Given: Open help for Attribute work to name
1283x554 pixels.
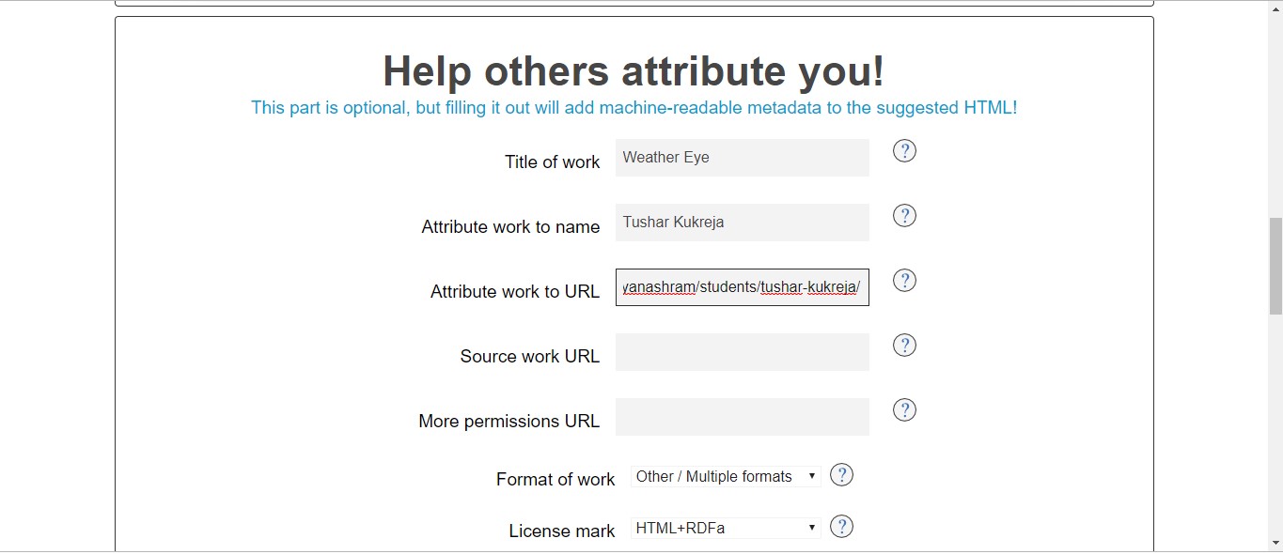Looking at the screenshot, I should point(904,216).
